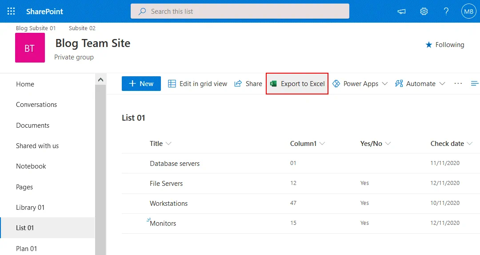Expand the Power Apps dropdown
The width and height of the screenshot is (480, 255).
click(360, 84)
